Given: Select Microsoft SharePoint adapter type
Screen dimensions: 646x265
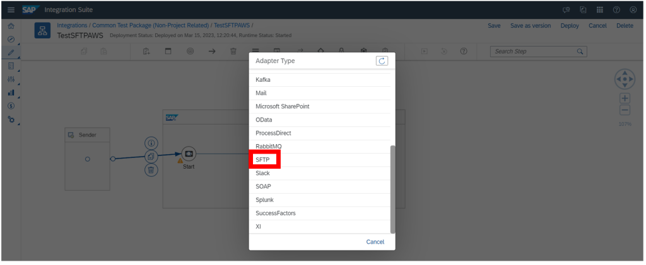Looking at the screenshot, I should pos(320,106).
